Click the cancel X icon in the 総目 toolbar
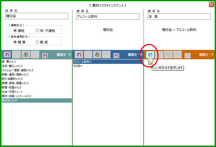Screen dimensions: 216x147 pyautogui.click(x=35, y=54)
